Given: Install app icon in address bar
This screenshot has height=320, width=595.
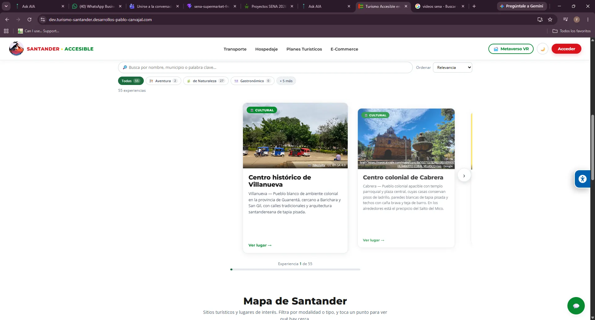Looking at the screenshot, I should (540, 20).
